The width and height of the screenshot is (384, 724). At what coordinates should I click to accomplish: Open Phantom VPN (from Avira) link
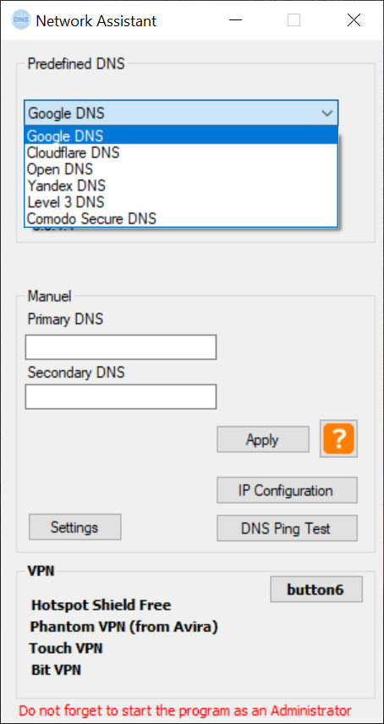click(x=124, y=627)
